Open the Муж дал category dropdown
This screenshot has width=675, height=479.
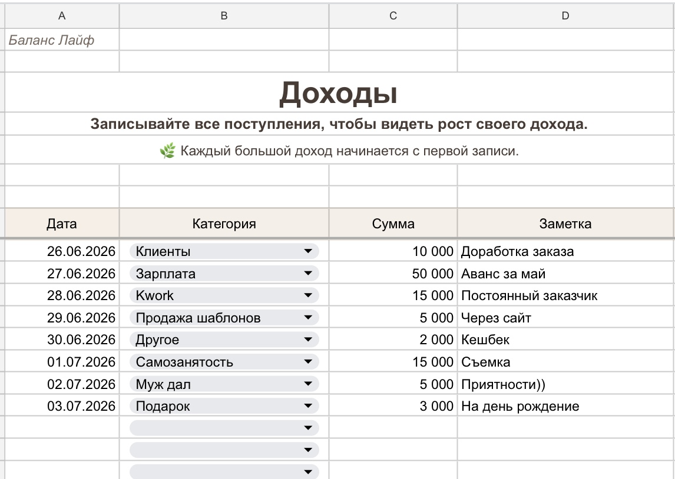pyautogui.click(x=308, y=384)
